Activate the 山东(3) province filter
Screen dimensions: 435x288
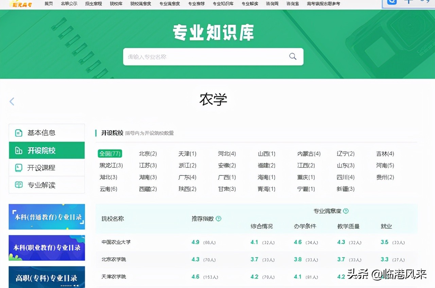[x=346, y=165]
